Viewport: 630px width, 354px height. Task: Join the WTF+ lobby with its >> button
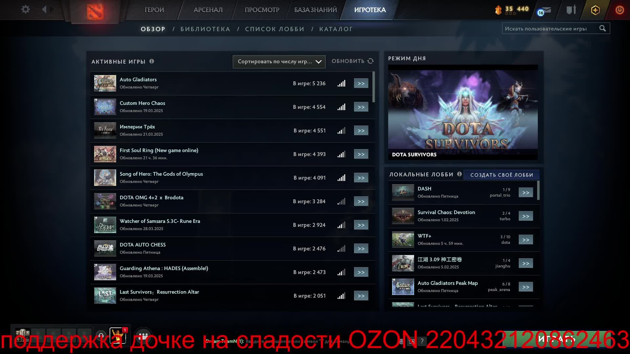[x=526, y=240]
